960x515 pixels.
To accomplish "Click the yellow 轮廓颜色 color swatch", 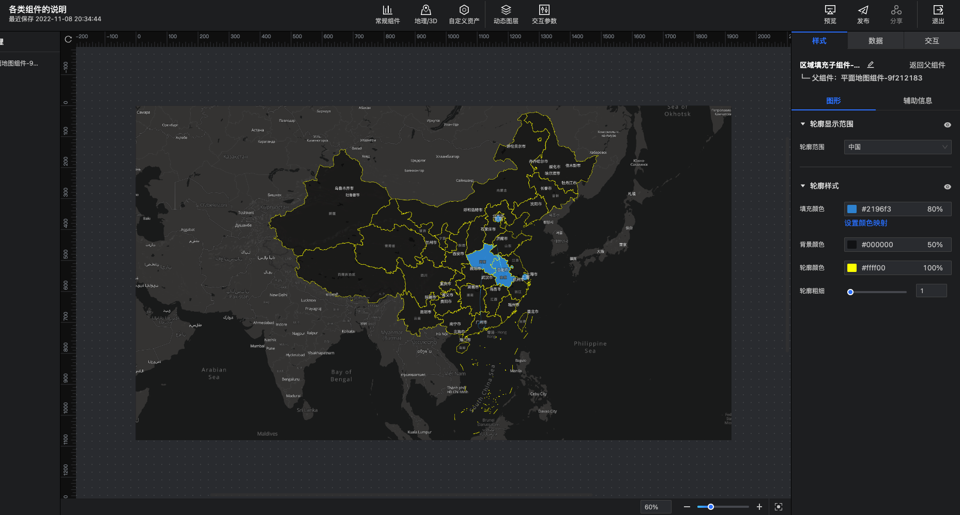I will (x=852, y=268).
